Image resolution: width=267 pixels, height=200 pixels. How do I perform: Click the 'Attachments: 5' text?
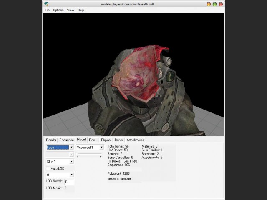152,157
